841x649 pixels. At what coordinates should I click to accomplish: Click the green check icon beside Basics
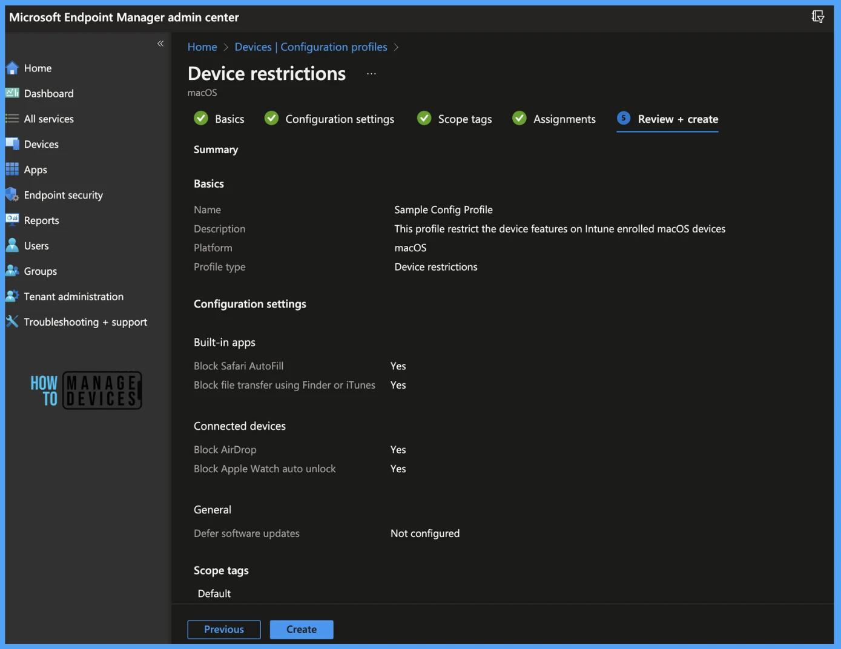(x=201, y=118)
